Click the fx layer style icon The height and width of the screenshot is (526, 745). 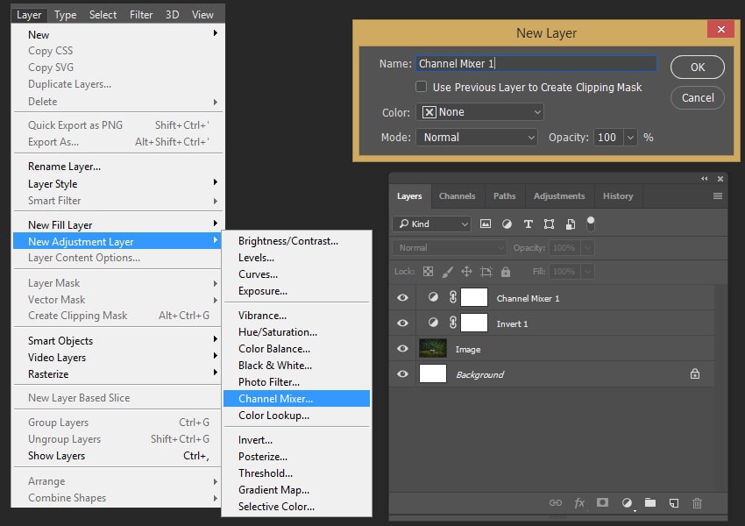point(579,502)
